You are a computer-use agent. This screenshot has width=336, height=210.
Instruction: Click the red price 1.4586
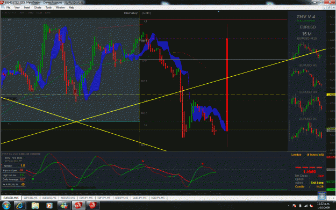(310, 172)
